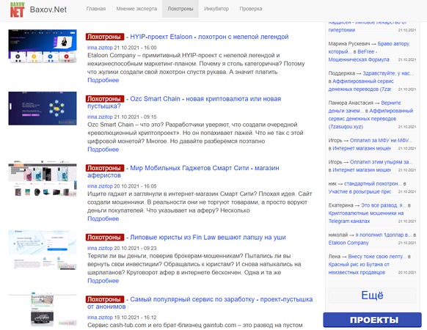The width and height of the screenshot is (427, 330).
Task: Click the Смарт Сити shop thumbnail
Action: 43,178
